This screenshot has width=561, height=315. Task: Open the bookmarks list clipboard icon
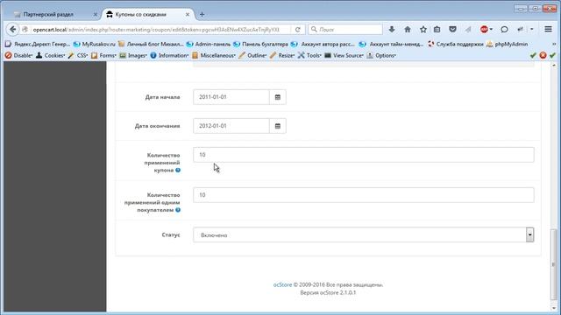(437, 29)
